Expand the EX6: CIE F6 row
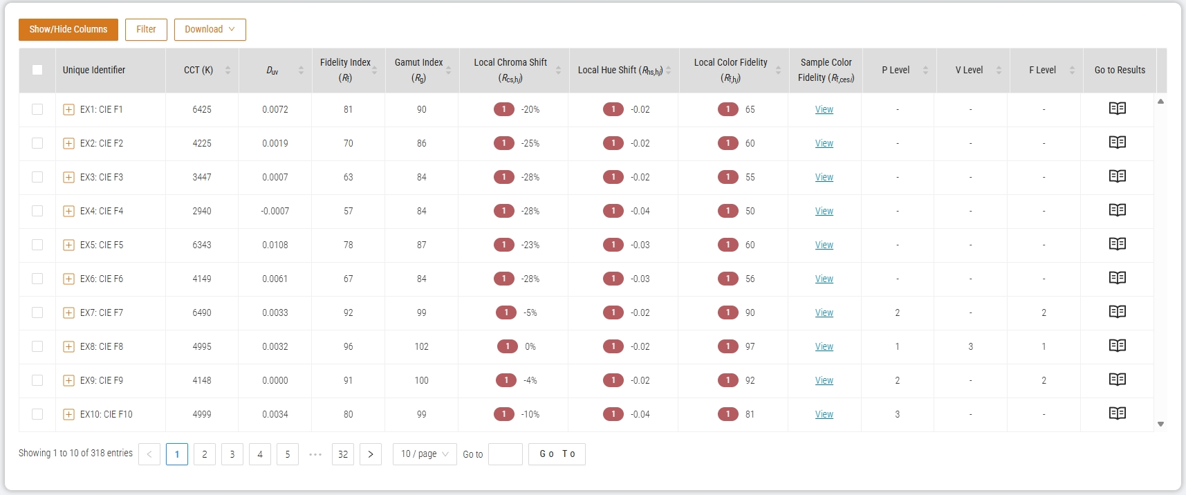Screen dimensions: 1186x495 pyautogui.click(x=68, y=279)
